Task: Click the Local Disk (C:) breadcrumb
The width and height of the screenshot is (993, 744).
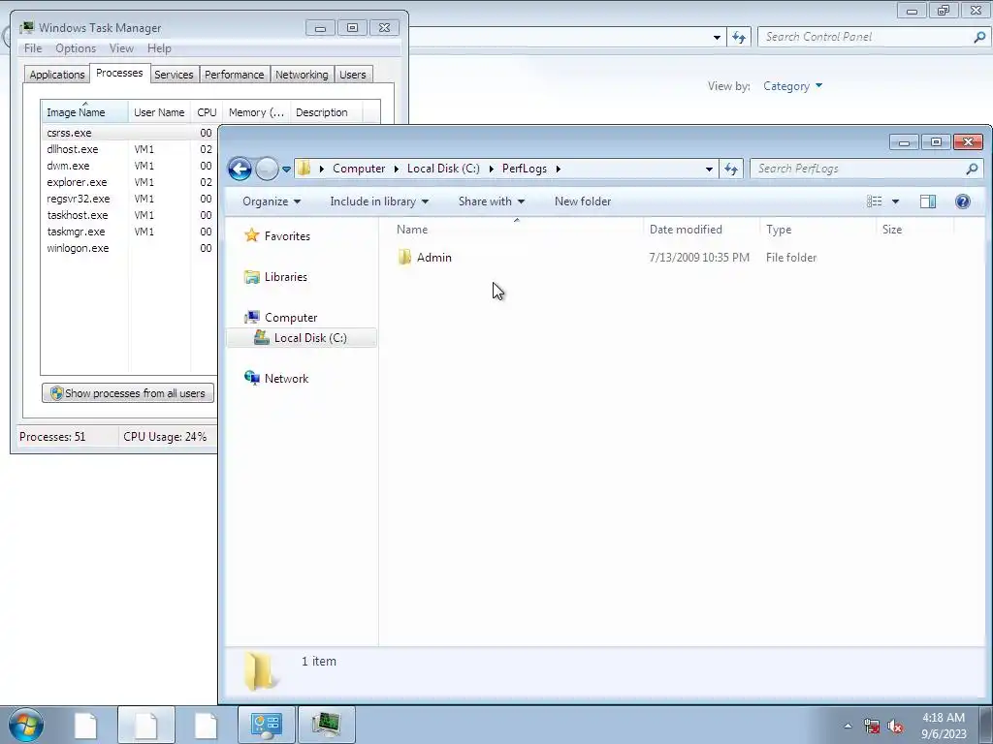Action: click(443, 169)
